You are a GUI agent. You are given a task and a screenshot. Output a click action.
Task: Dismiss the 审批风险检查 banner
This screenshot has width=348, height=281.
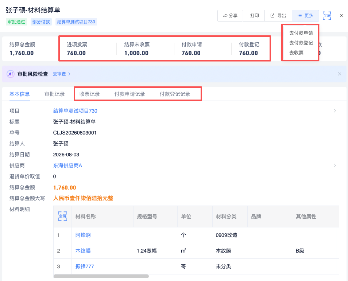pos(340,74)
